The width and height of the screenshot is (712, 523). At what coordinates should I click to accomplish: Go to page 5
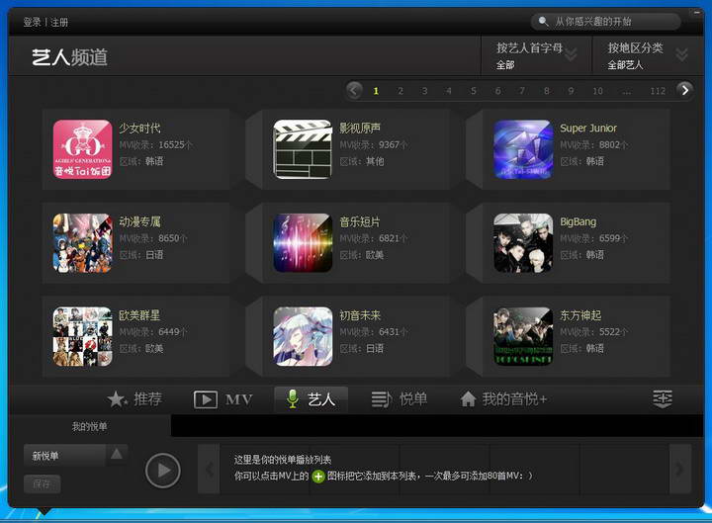pos(473,91)
